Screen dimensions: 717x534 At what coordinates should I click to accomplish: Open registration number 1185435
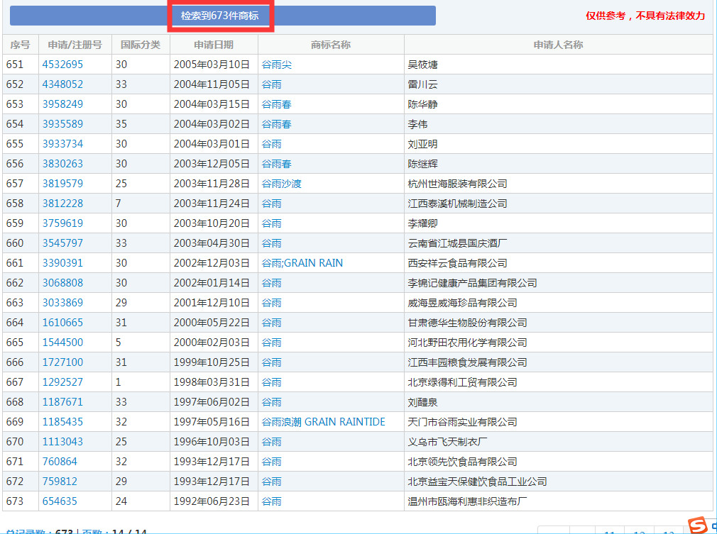pyautogui.click(x=62, y=422)
